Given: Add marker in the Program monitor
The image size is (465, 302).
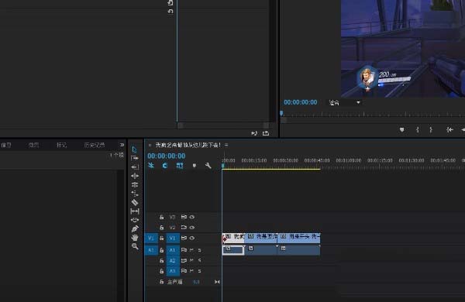Looking at the screenshot, I should pos(402,130).
